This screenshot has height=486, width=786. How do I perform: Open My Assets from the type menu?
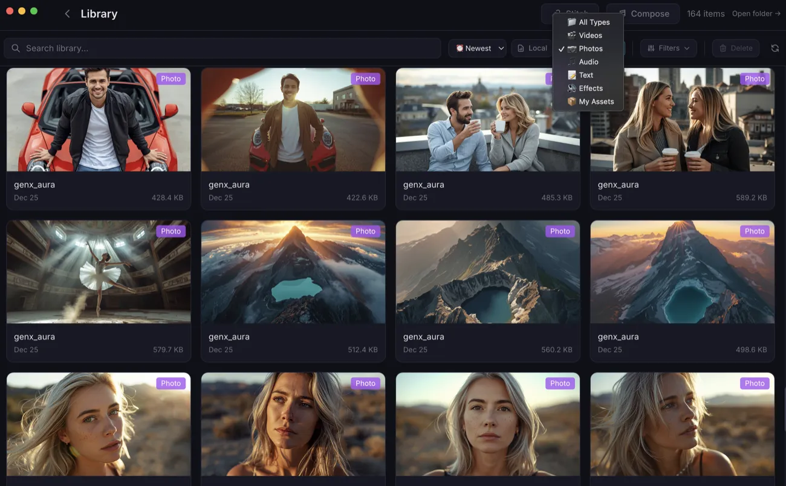pyautogui.click(x=572, y=101)
